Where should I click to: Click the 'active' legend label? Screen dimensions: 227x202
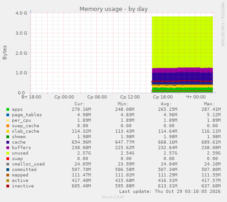click(20, 181)
